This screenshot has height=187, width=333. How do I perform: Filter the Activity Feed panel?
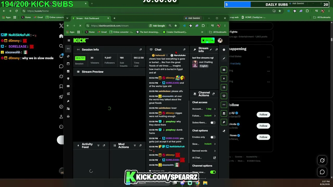coord(98,145)
